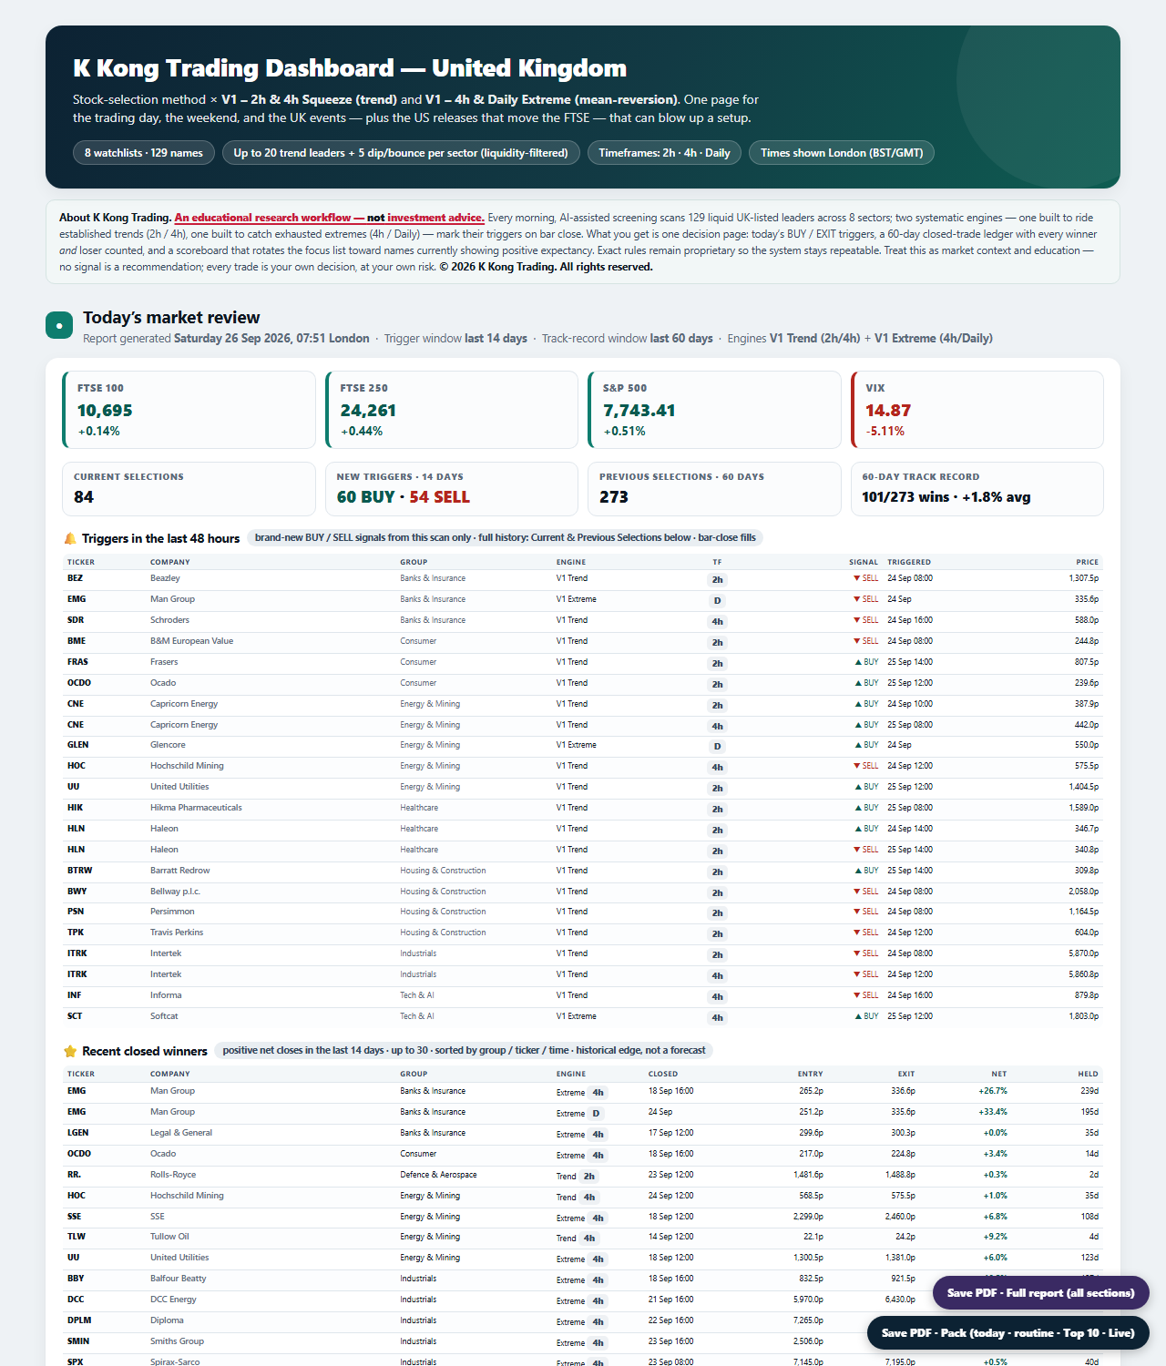Select the BEZ ticker in triggers table
The image size is (1166, 1366).
[x=75, y=578]
